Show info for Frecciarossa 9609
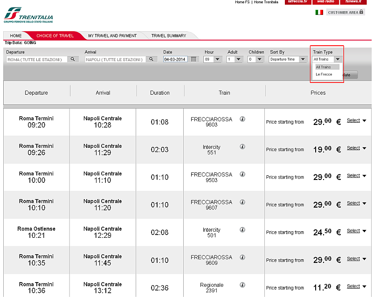The image size is (373, 297). (x=242, y=257)
